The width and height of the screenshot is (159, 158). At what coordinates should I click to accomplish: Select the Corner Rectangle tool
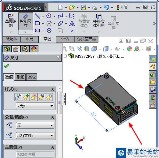(37, 23)
